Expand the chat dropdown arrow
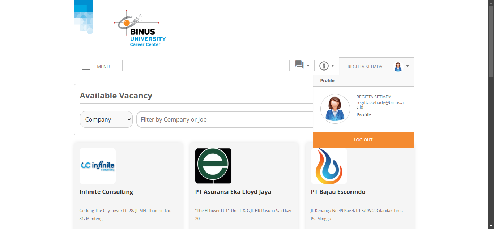The height and width of the screenshot is (229, 494). [308, 66]
